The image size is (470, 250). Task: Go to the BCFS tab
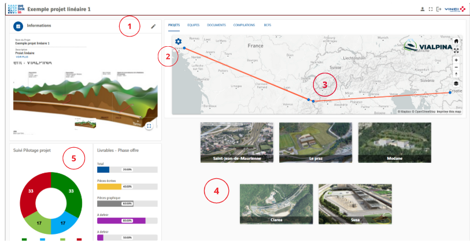(x=268, y=25)
